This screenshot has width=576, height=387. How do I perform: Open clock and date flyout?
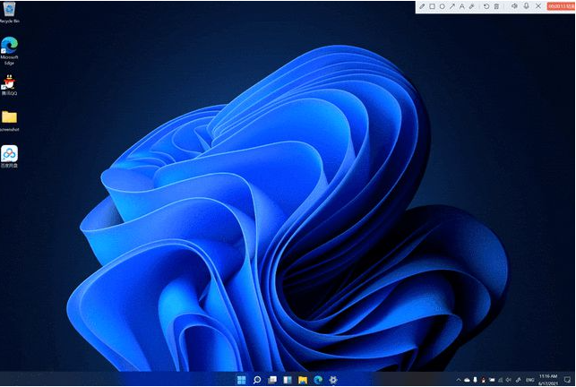tap(548, 380)
